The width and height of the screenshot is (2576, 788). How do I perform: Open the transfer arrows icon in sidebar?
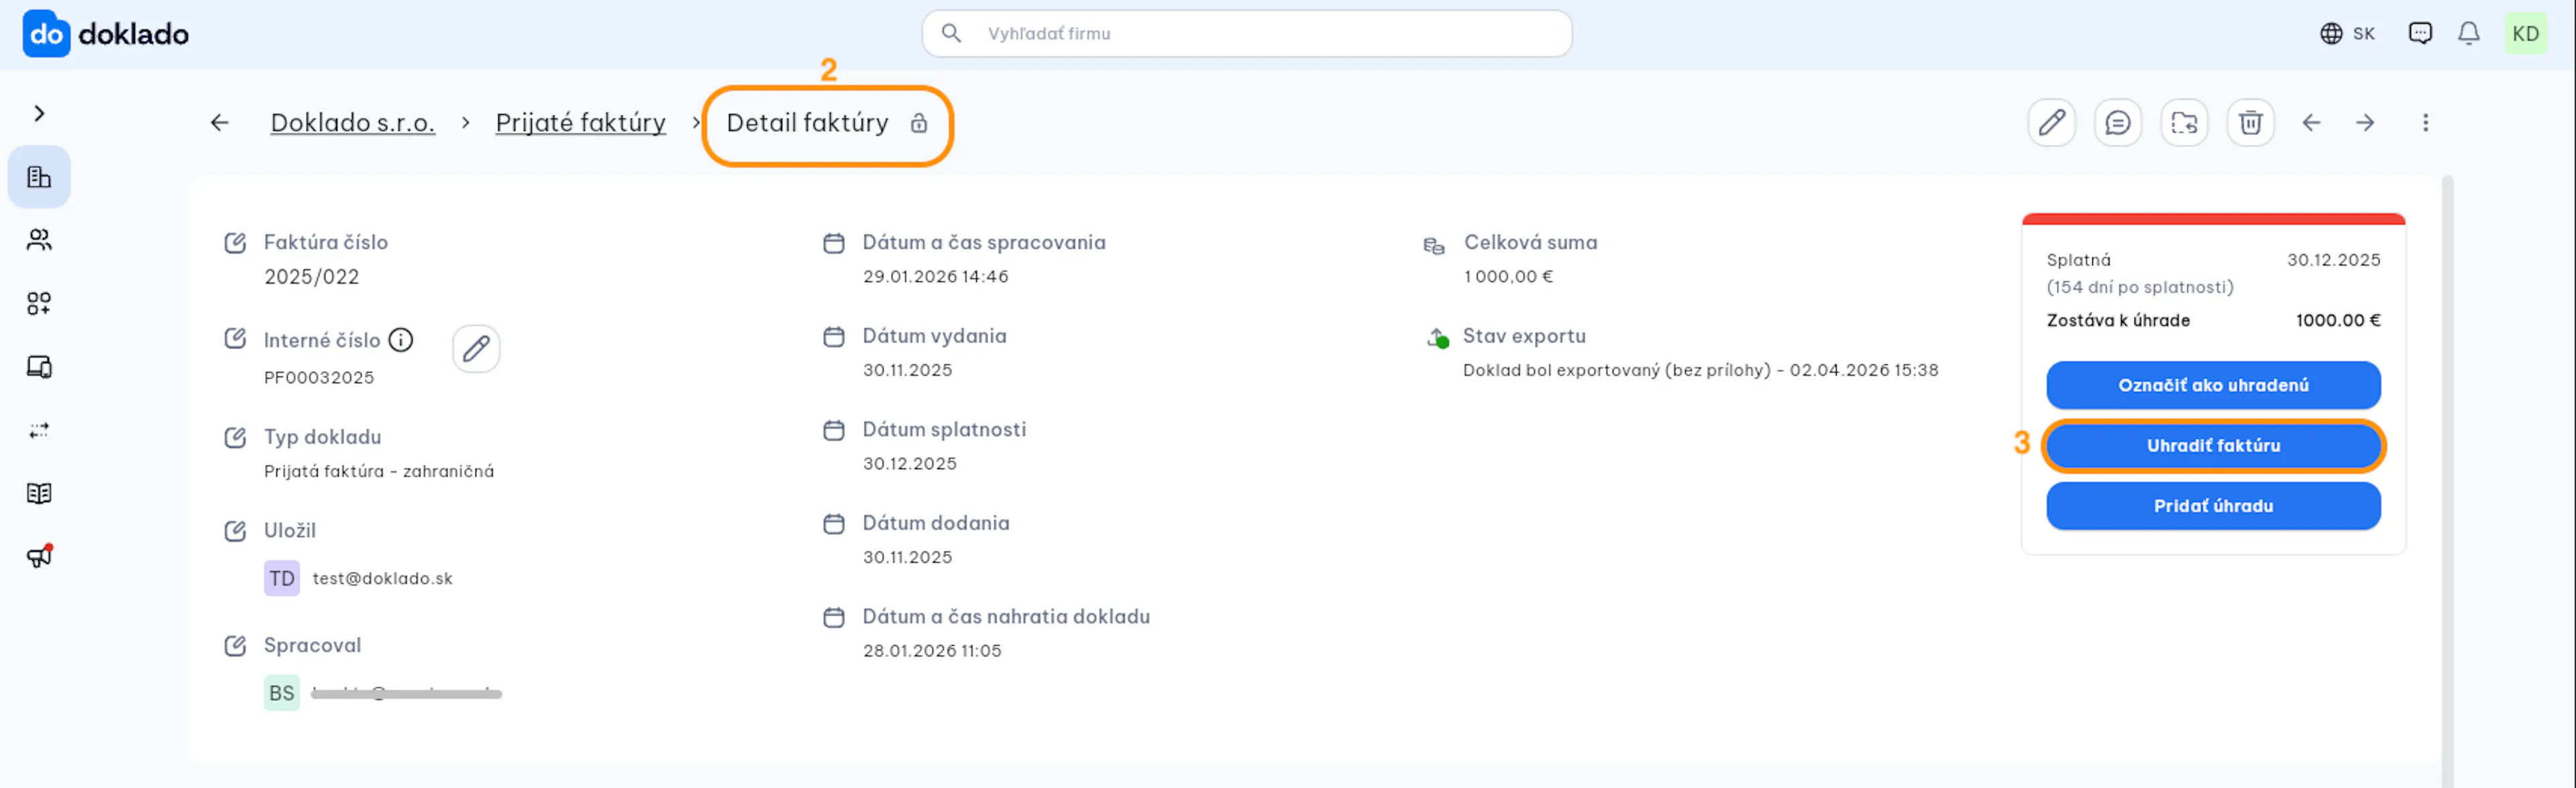[39, 430]
